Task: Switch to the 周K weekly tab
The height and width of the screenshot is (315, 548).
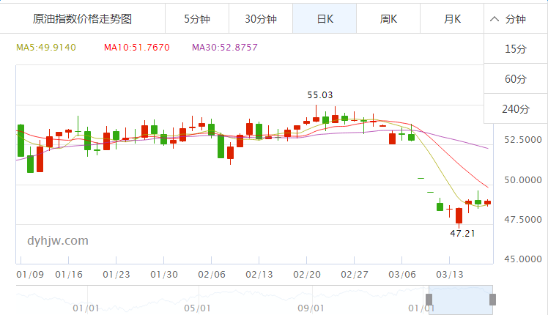Action: pos(388,19)
